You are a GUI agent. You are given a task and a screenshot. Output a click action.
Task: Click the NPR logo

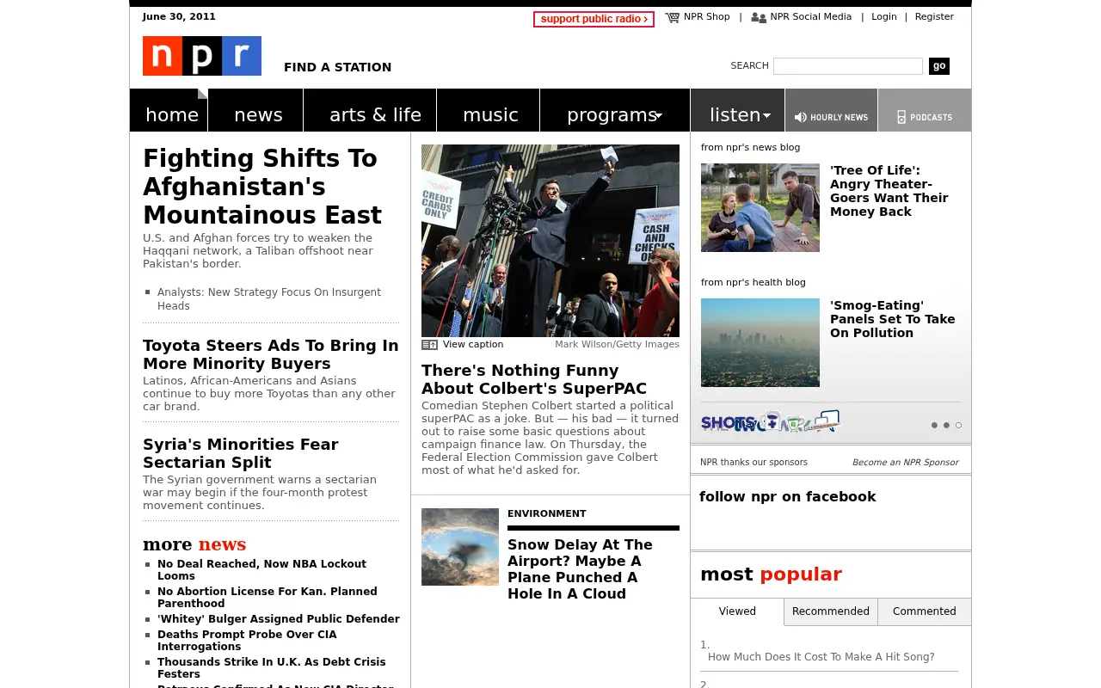202,56
